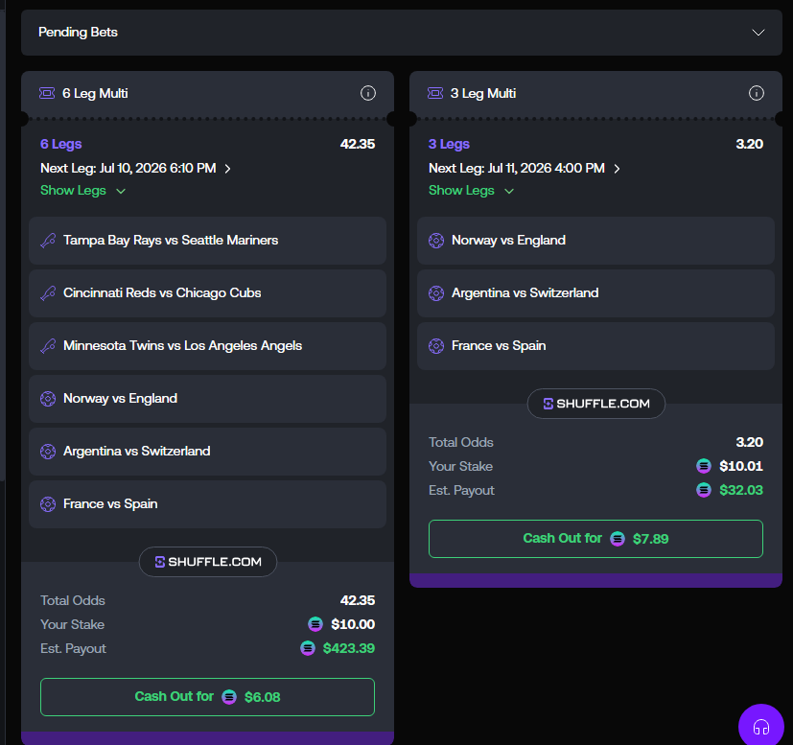Click currency coin icon next to $10.01 stake
The height and width of the screenshot is (745, 793).
tap(704, 466)
